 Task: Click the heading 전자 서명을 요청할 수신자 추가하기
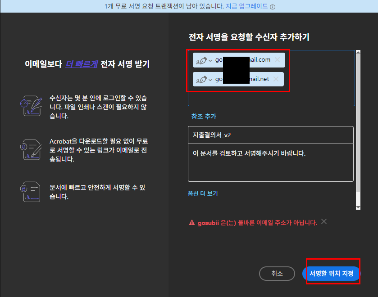(249, 37)
